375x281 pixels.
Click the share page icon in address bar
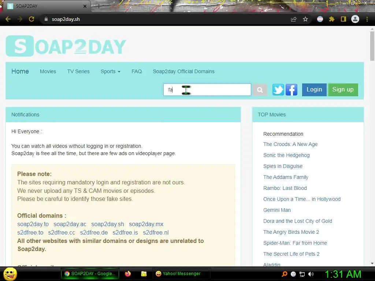(294, 19)
